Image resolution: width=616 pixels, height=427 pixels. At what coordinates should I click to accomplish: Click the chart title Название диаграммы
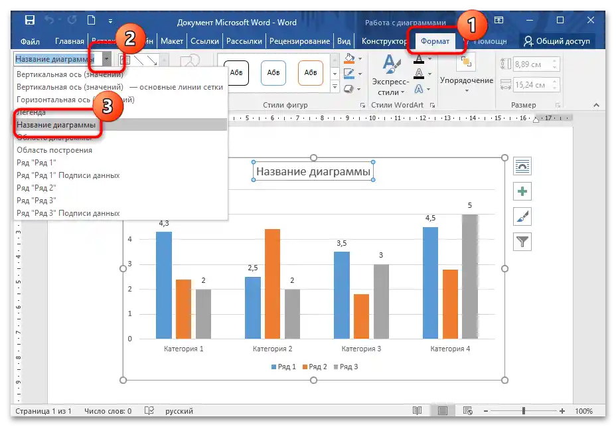click(313, 171)
